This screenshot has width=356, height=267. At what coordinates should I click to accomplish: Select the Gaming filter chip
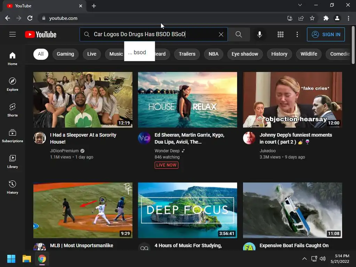tap(65, 54)
